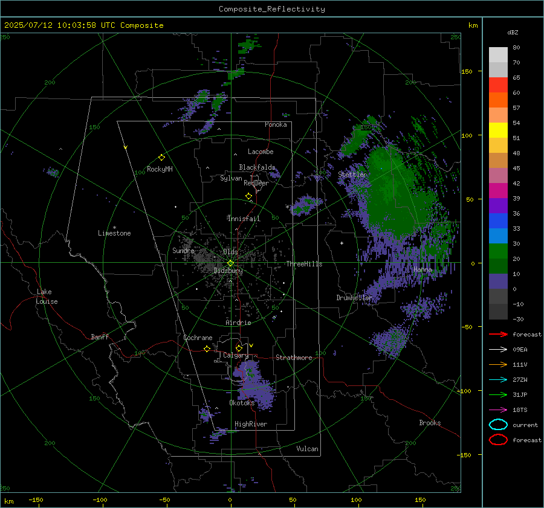Click the Composite_Reflectivity title

point(271,9)
